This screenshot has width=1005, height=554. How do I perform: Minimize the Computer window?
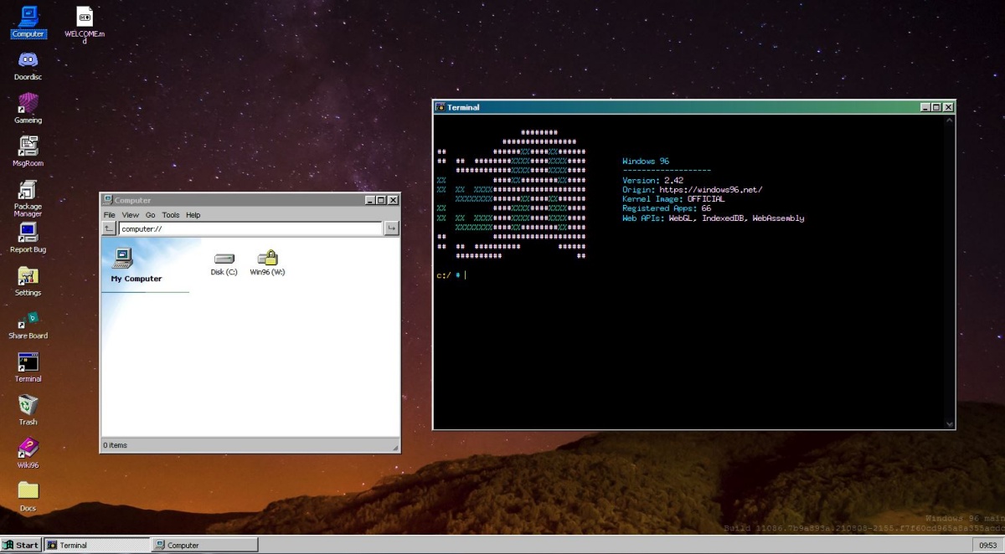pos(370,200)
